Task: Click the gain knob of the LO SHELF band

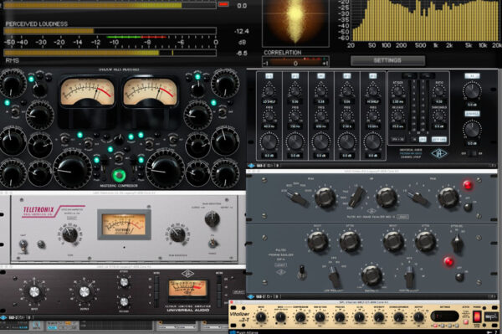Action: pyautogui.click(x=269, y=141)
